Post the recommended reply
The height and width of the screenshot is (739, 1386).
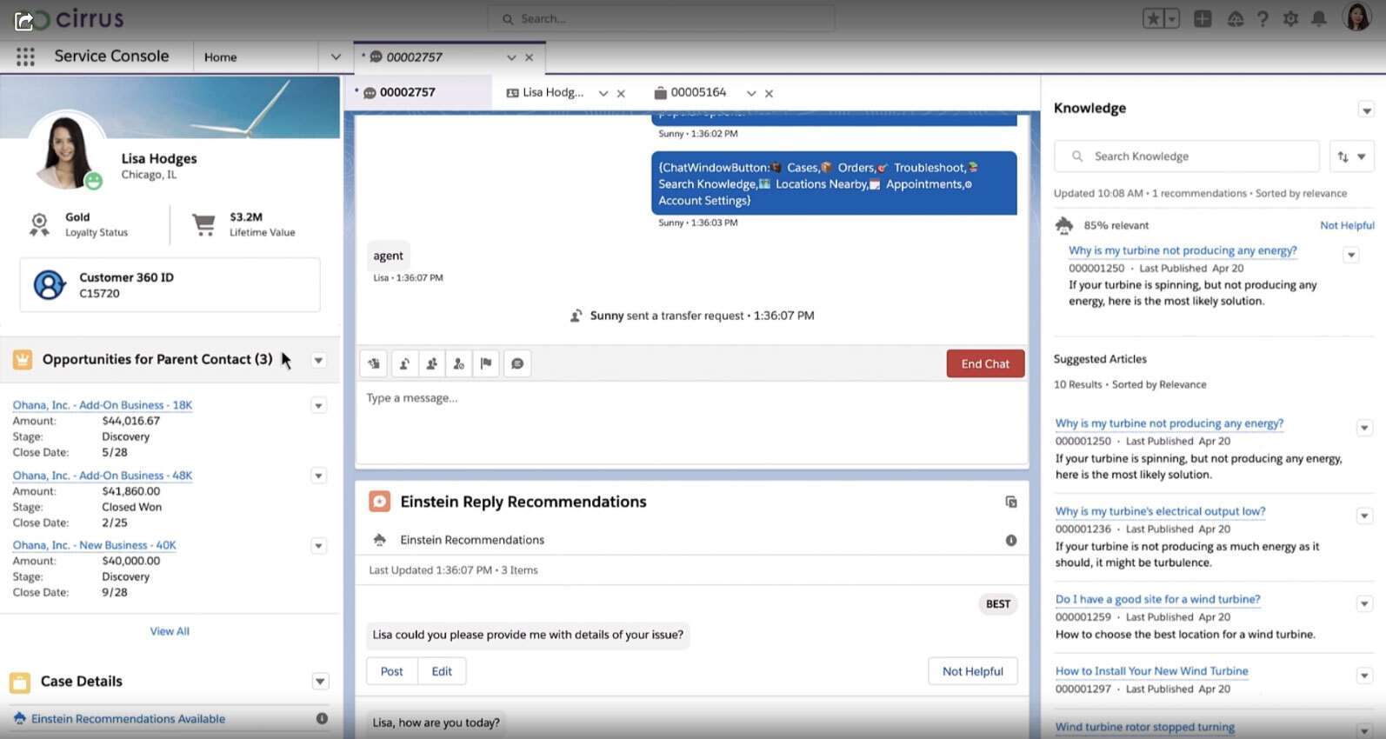point(391,671)
